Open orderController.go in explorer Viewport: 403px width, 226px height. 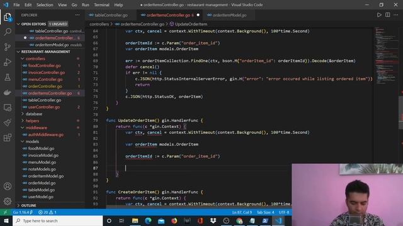pyautogui.click(x=45, y=87)
